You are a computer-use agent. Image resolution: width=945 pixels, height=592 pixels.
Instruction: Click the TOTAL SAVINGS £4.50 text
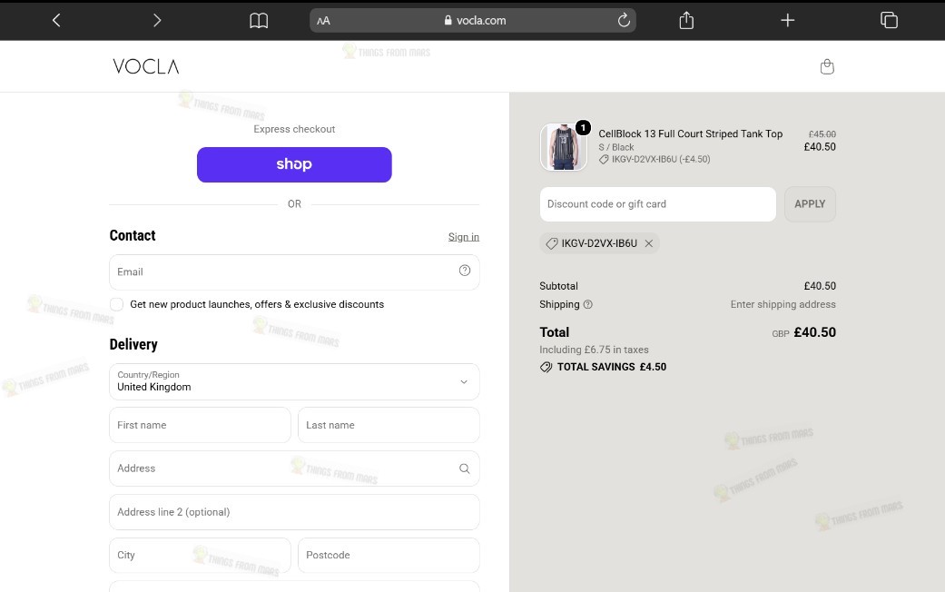[x=611, y=367]
